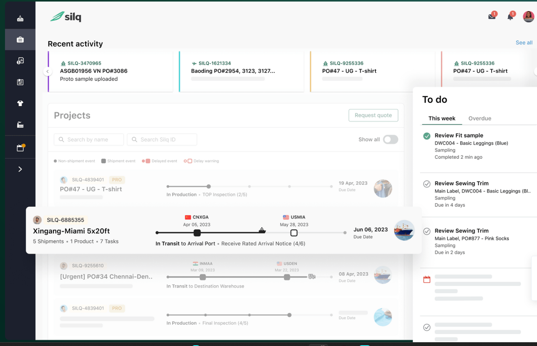The height and width of the screenshot is (346, 537).
Task: Click Xingang-Miami owner avatar
Action: 37,220
